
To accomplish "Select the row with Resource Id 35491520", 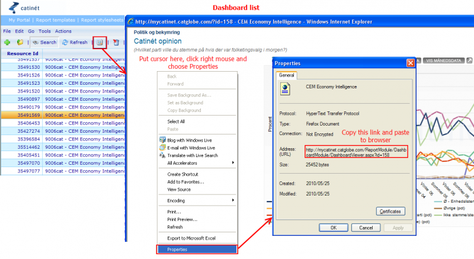I will point(63,91).
